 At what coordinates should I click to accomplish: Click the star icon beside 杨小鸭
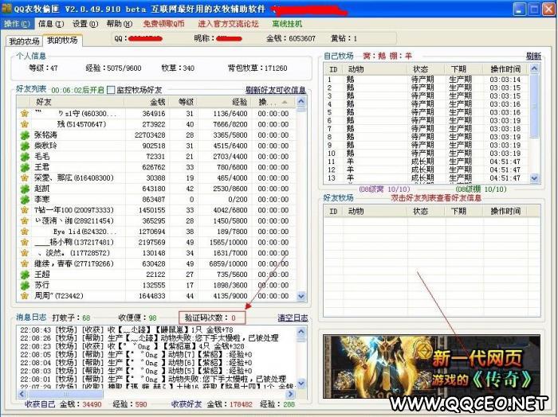click(x=25, y=242)
